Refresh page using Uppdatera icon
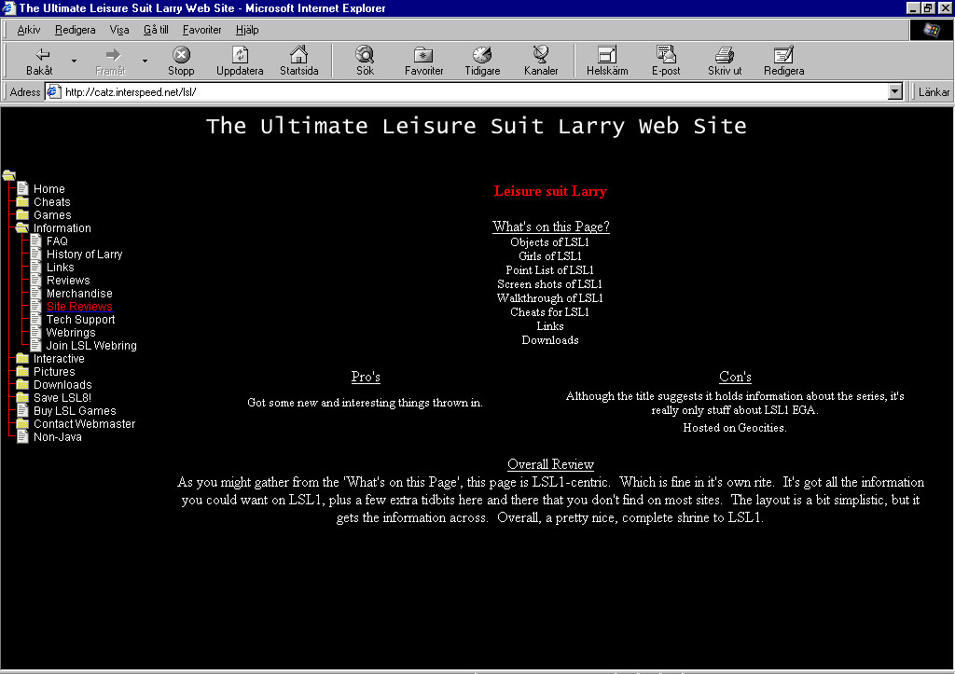 pos(240,61)
